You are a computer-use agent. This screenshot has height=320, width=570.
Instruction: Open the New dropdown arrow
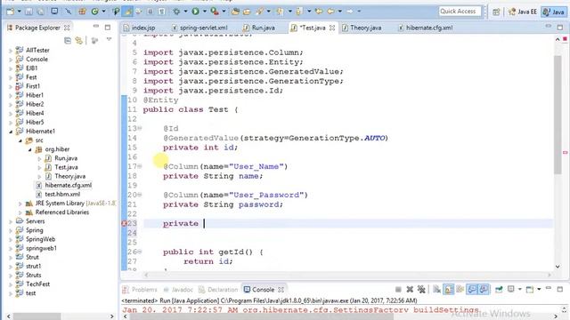tap(19, 12)
